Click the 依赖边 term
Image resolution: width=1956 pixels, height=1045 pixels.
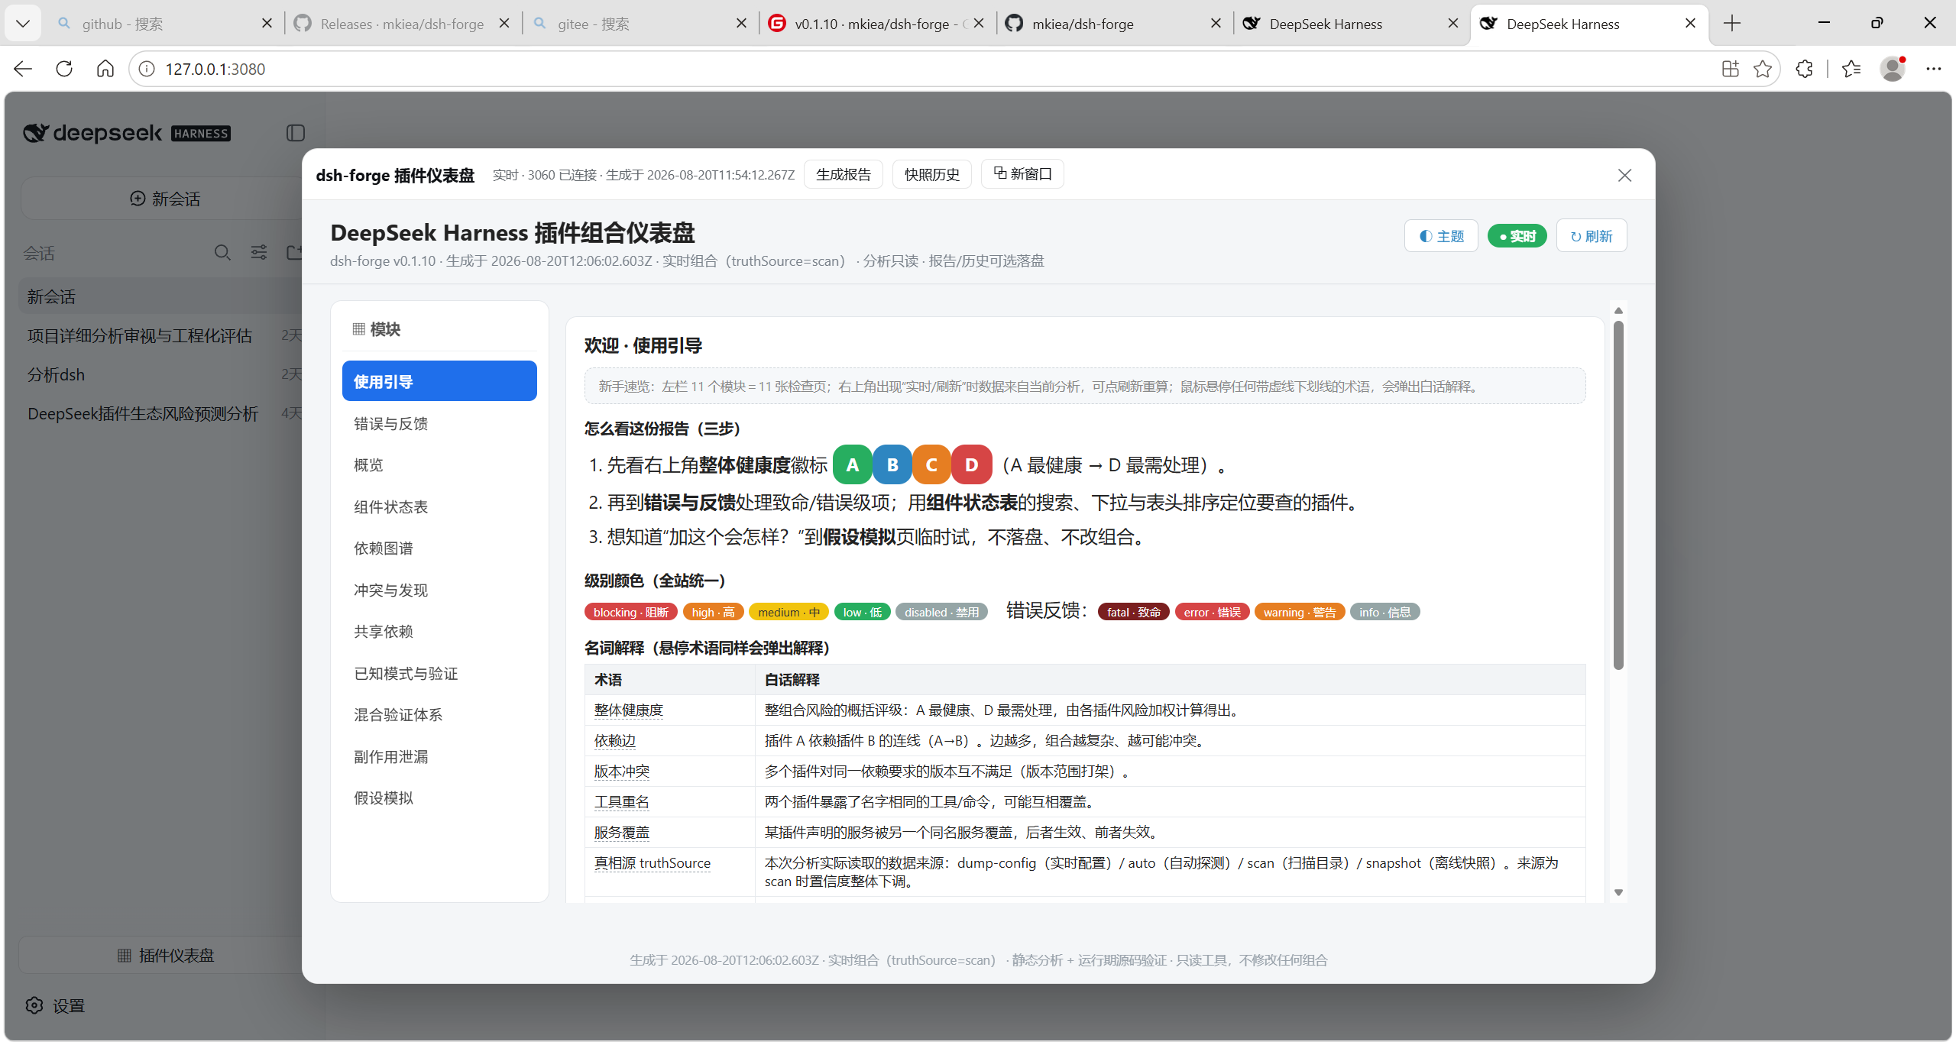click(614, 740)
